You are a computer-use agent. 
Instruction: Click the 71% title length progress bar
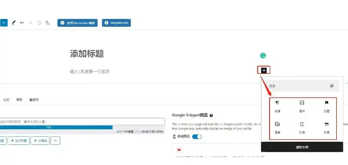point(56,127)
